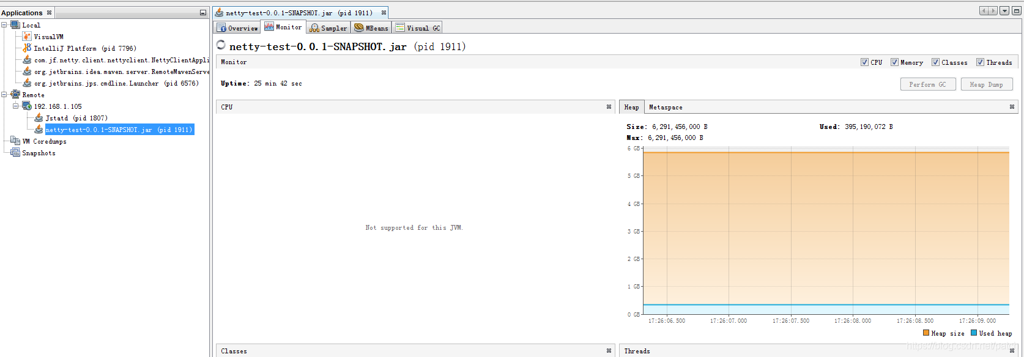Open the Visual GC tab

pyautogui.click(x=417, y=28)
